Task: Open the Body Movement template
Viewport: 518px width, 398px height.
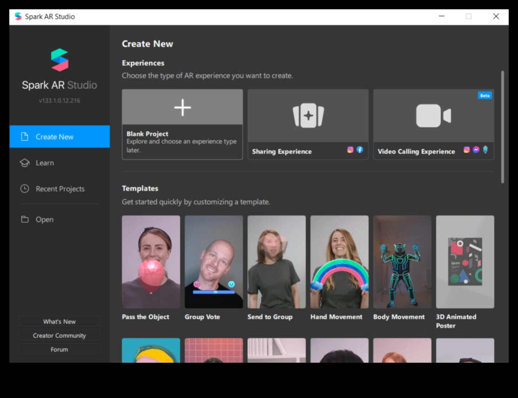Action: pos(402,262)
